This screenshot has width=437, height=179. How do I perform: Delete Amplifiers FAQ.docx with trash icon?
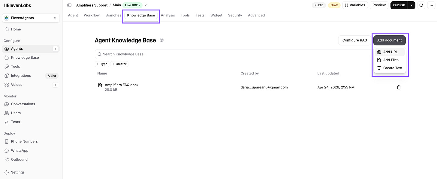pos(399,87)
